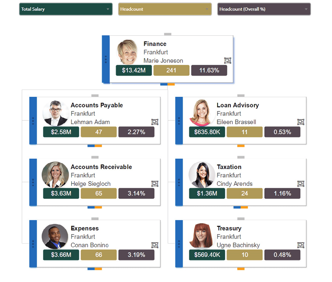This screenshot has width=332, height=282.
Task: Select the Accounts Receivable title
Action: pos(101,167)
